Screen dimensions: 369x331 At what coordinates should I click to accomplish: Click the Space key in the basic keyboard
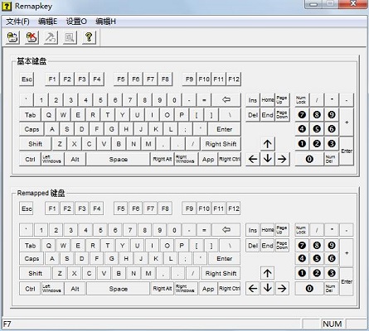coord(118,159)
